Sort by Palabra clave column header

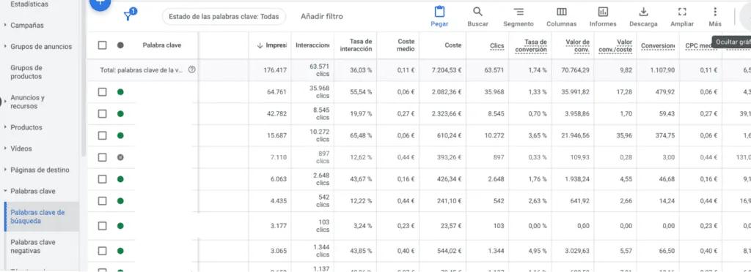click(x=162, y=45)
